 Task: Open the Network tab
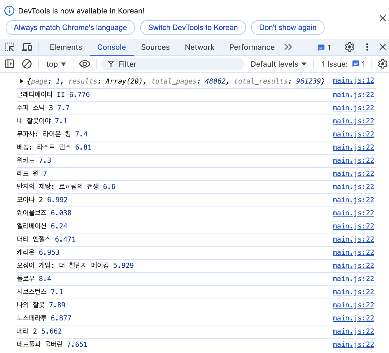[200, 47]
